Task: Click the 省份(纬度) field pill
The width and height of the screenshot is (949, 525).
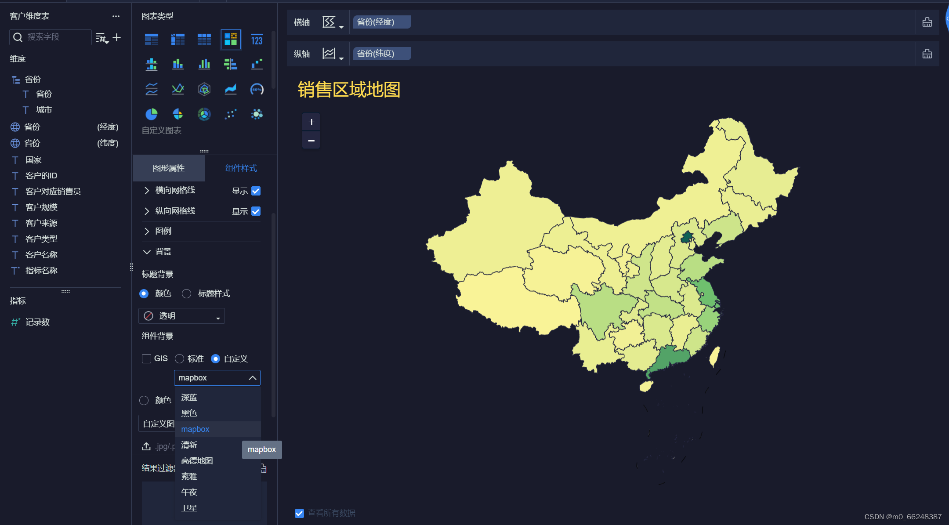Action: (x=382, y=54)
